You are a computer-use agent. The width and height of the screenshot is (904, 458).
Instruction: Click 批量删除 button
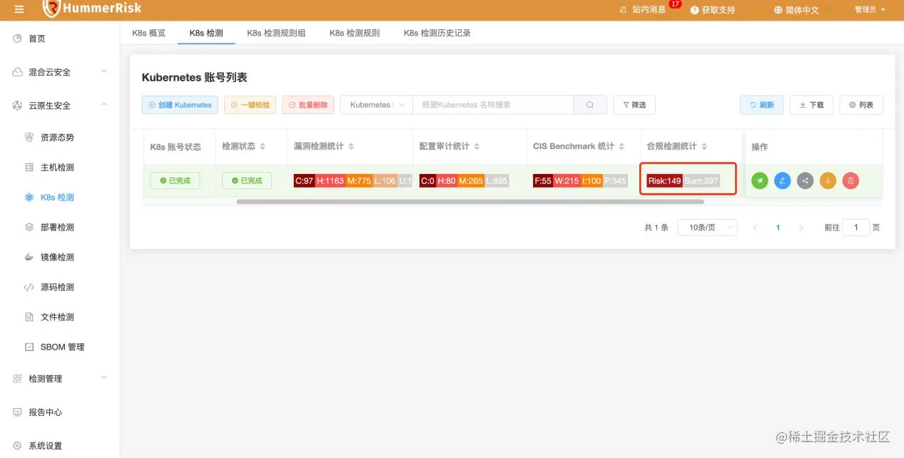coord(308,105)
